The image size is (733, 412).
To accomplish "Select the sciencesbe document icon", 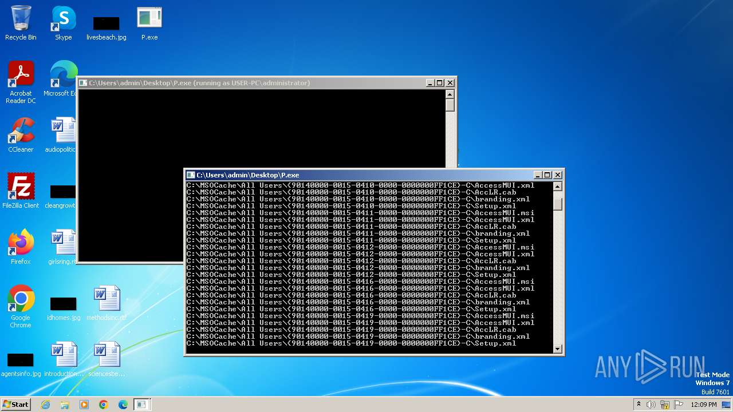I will [107, 359].
